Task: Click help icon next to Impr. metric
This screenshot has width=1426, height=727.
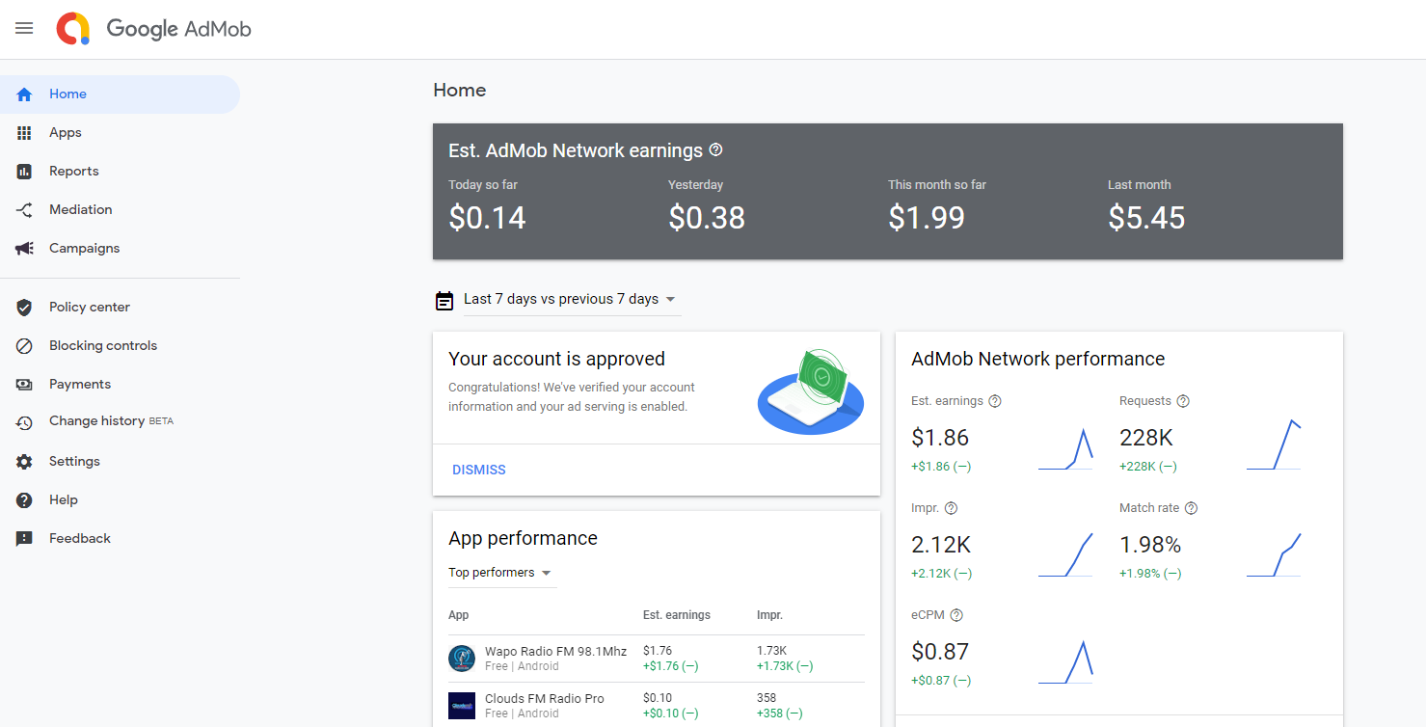Action: [x=951, y=508]
